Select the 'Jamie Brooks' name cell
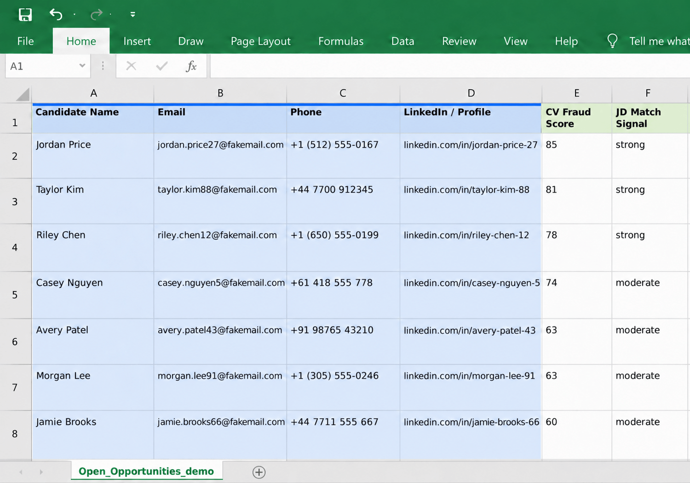This screenshot has height=483, width=690. click(93, 436)
